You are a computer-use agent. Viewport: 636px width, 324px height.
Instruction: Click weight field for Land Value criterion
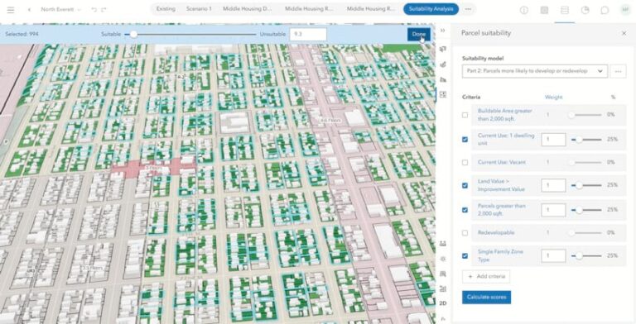tap(553, 185)
